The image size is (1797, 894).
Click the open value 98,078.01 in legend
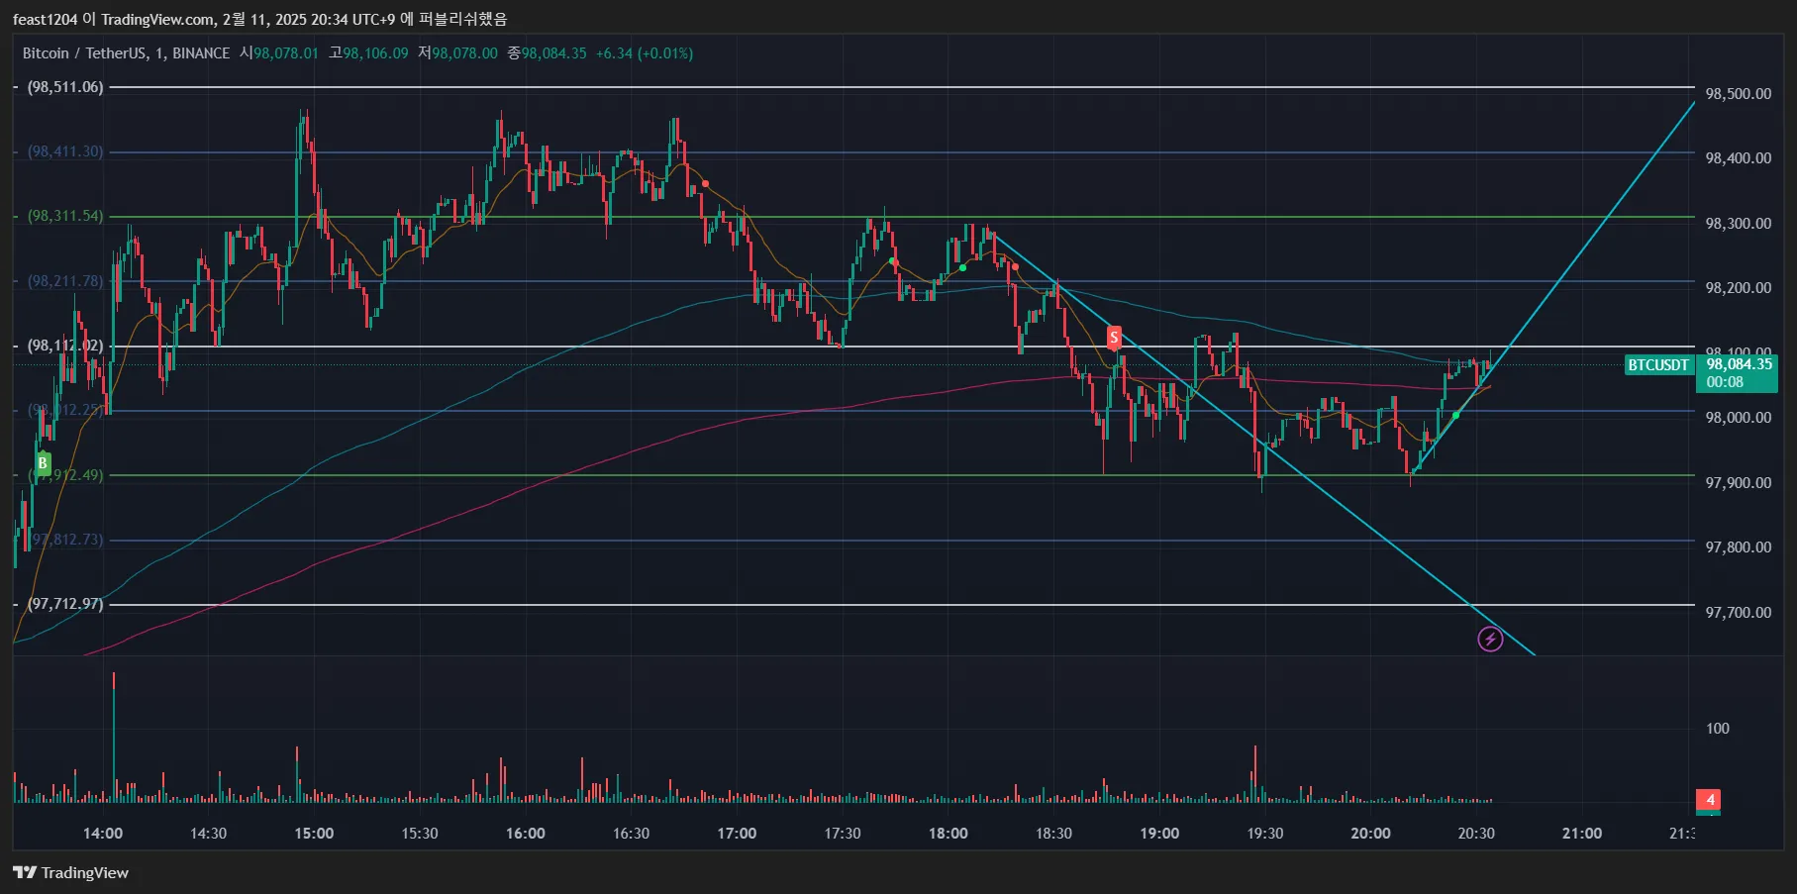[x=286, y=53]
